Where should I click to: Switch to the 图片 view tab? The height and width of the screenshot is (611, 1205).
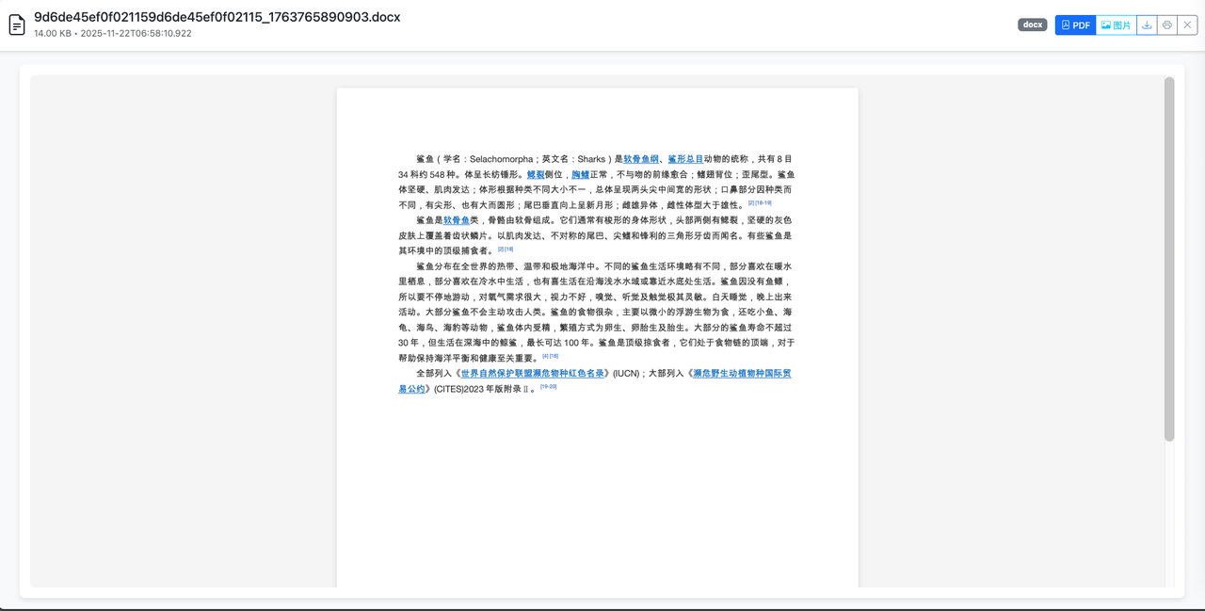(x=1117, y=24)
